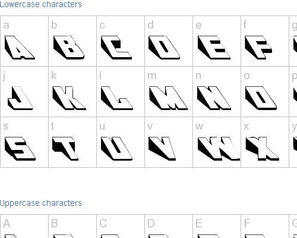Viewport: 297px width, 238px height.
Task: Click the u character preview
Action: (x=116, y=149)
